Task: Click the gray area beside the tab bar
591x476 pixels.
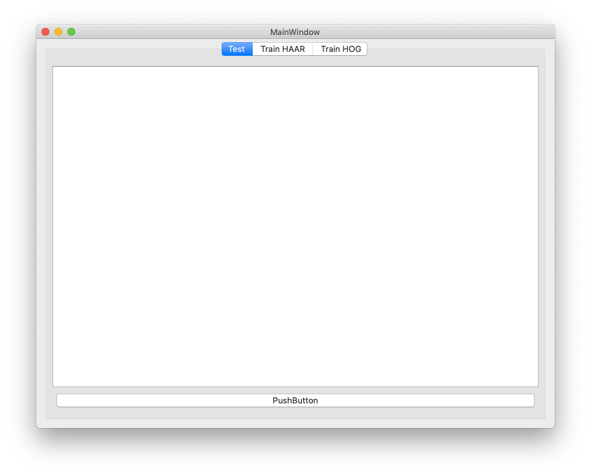Action: (454, 49)
